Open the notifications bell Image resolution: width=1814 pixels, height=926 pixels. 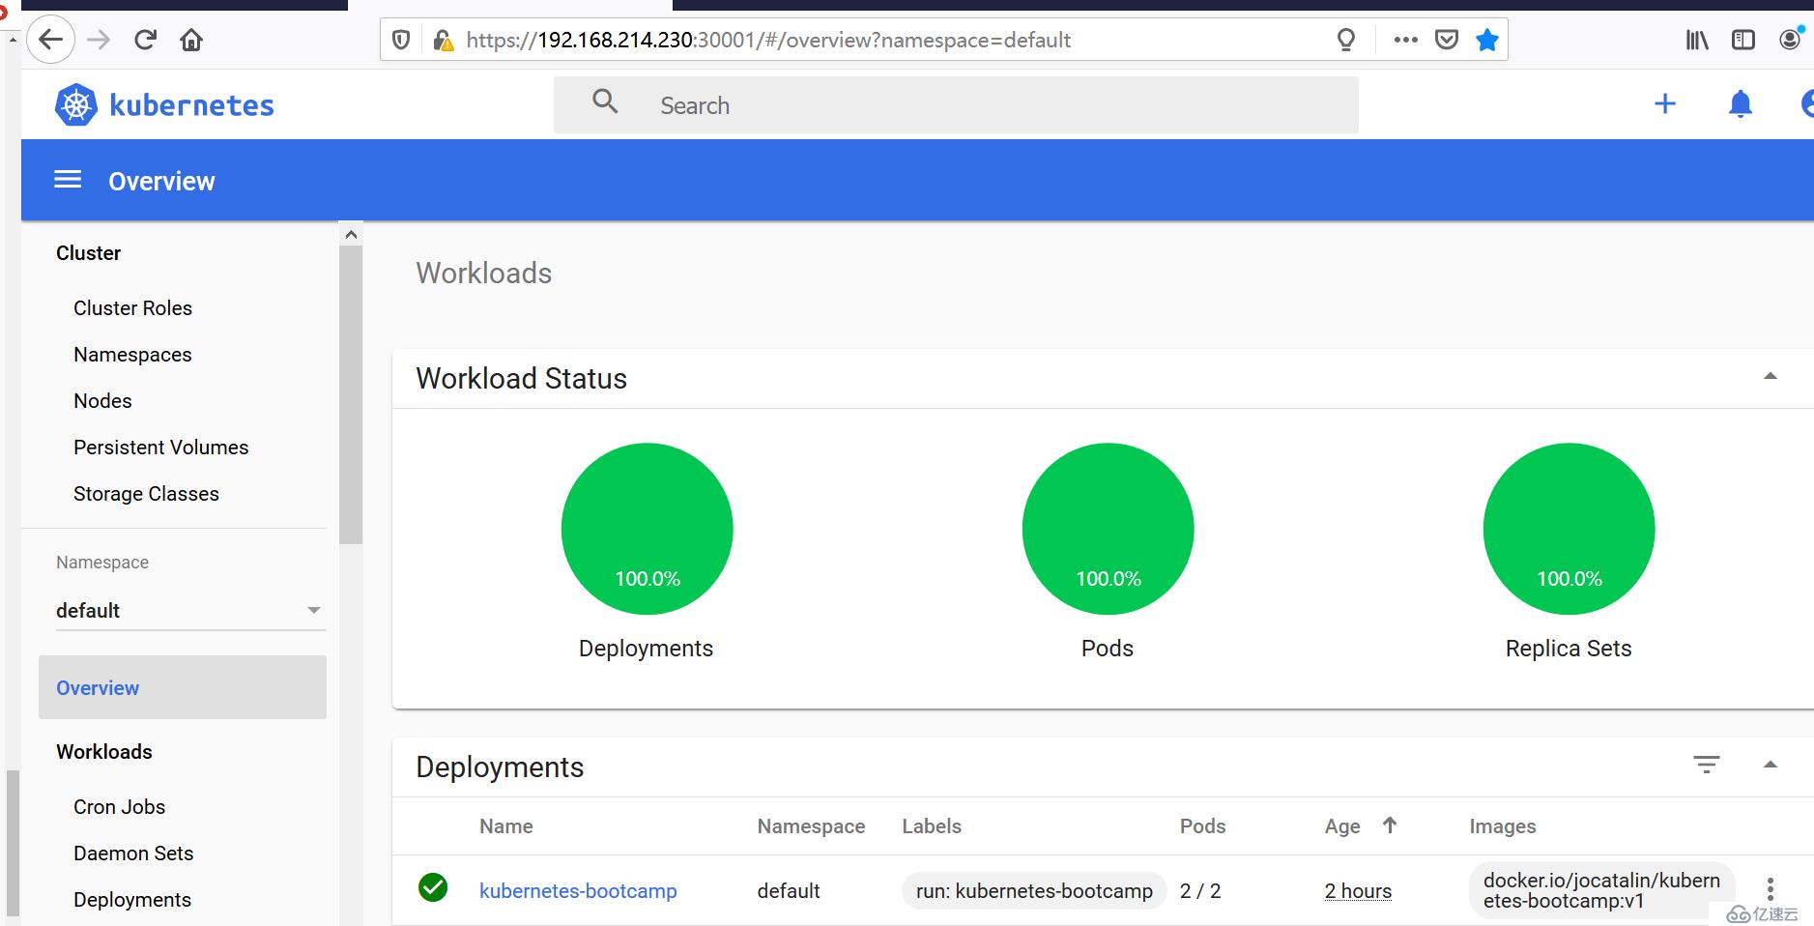click(x=1740, y=103)
